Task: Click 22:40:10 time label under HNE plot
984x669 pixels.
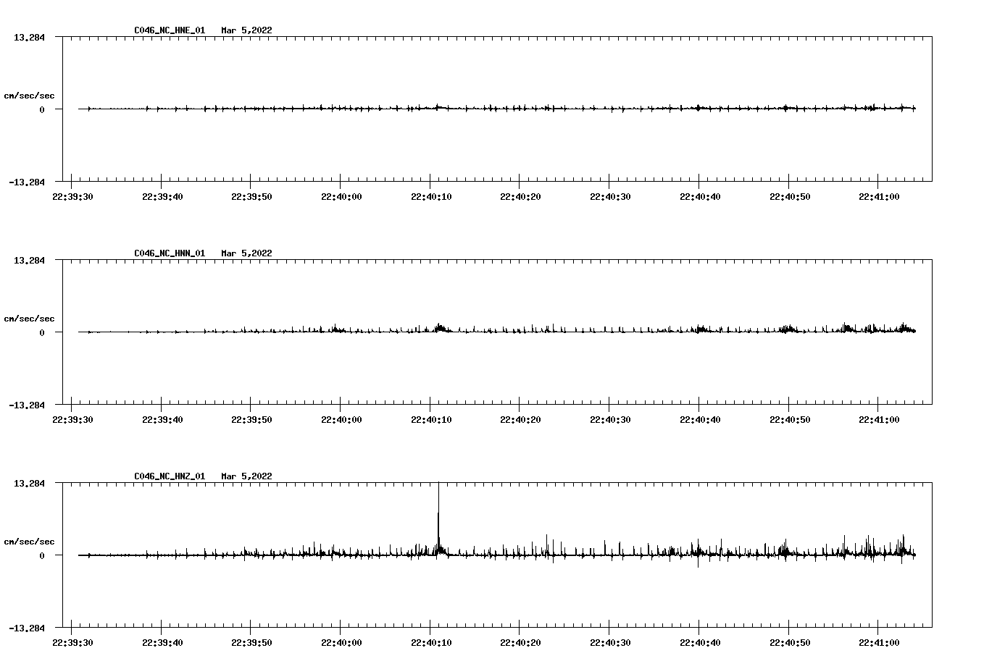Action: (430, 196)
